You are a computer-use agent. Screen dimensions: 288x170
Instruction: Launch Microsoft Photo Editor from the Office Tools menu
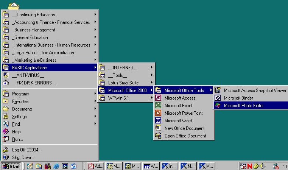[251, 106]
